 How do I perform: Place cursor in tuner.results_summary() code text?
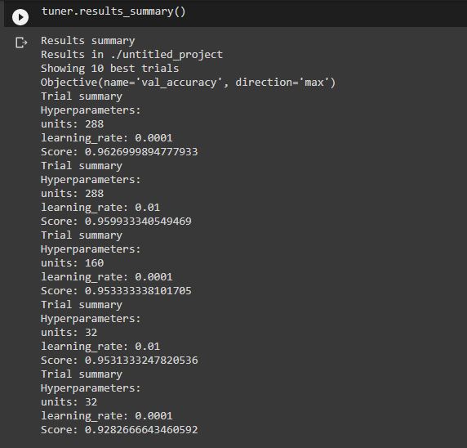113,11
